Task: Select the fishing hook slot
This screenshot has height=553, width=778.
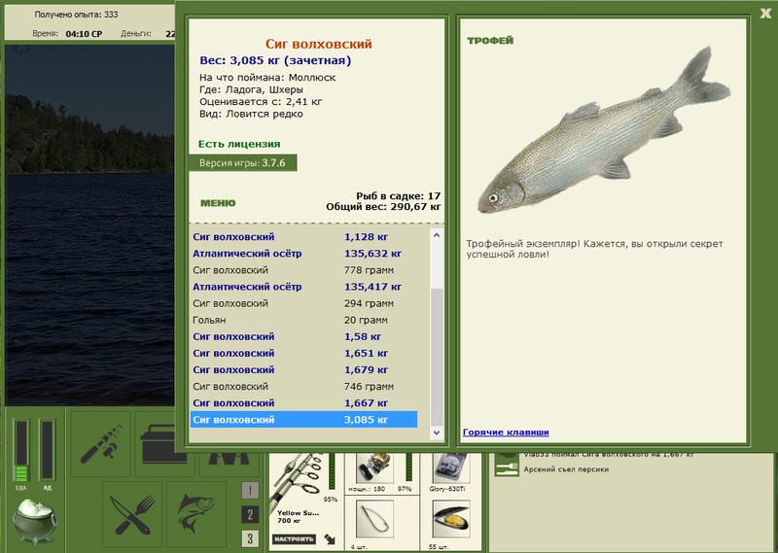Action: click(375, 519)
